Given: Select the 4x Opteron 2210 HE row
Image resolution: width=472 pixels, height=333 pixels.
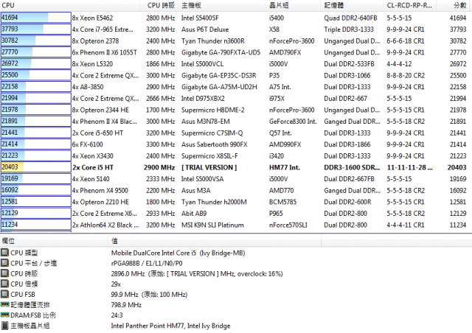Looking at the screenshot, I should tap(236, 202).
